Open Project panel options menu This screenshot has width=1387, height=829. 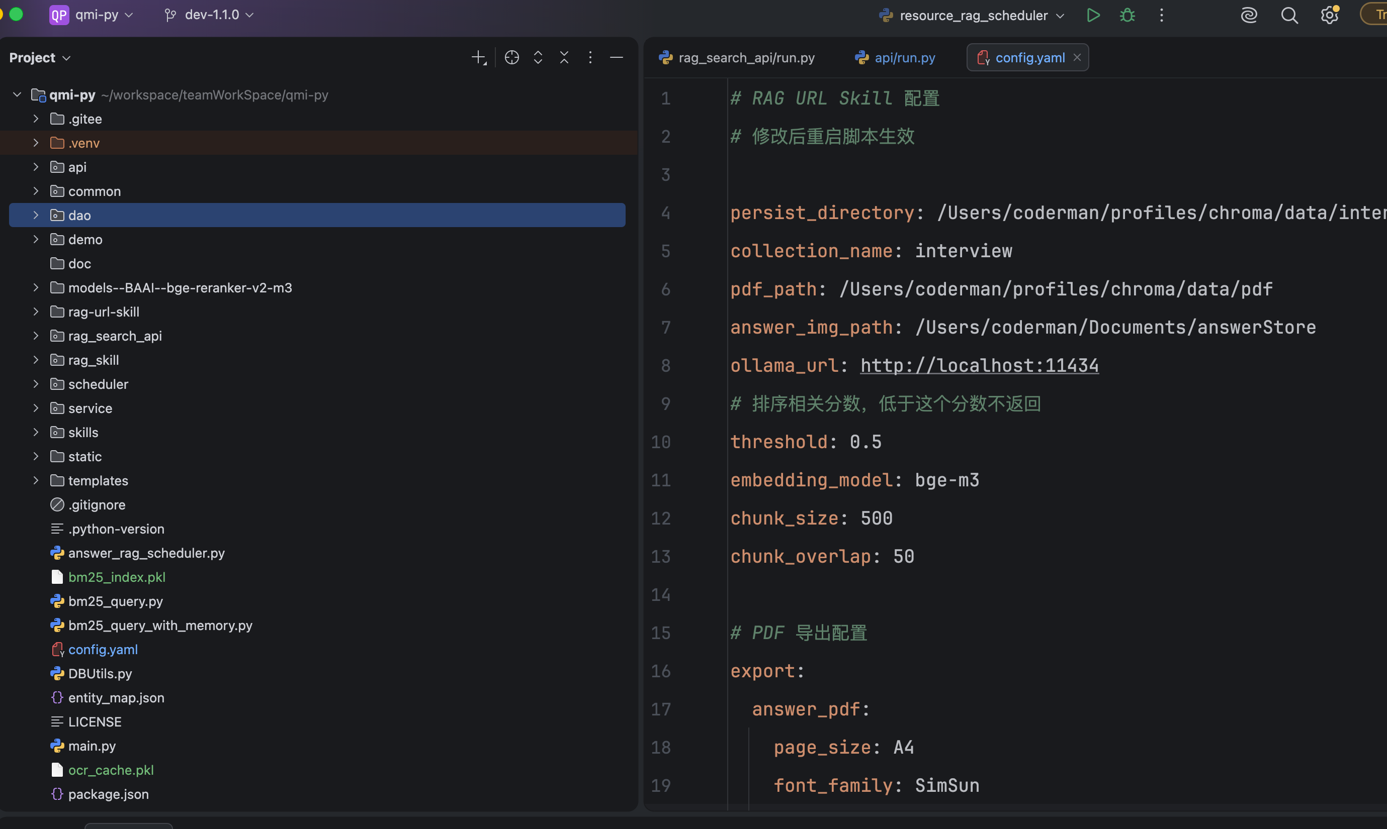[590, 58]
